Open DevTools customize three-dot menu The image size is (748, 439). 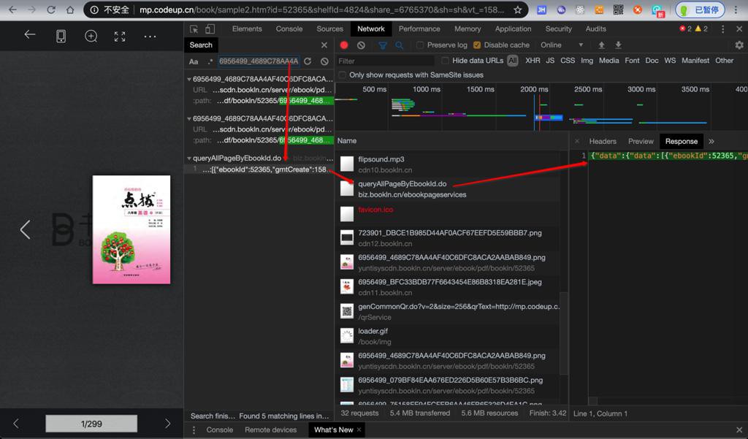click(x=722, y=29)
